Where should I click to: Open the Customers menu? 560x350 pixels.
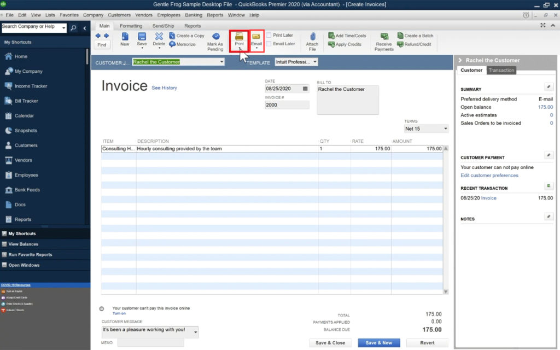pyautogui.click(x=119, y=15)
